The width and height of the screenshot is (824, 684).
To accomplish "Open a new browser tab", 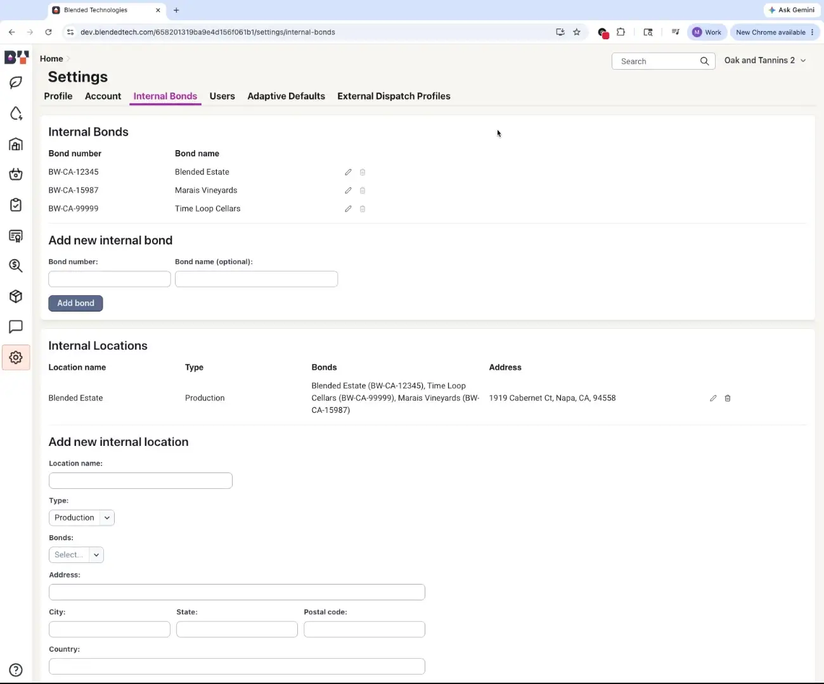I will (176, 10).
